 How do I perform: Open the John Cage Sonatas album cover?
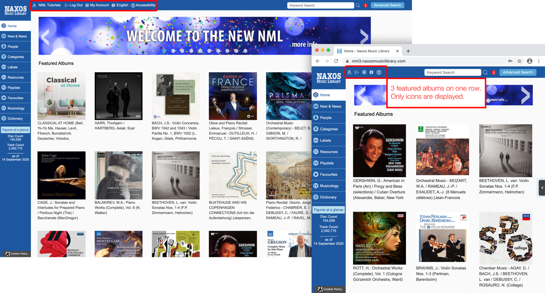(x=61, y=175)
